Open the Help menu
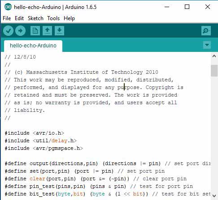 pyautogui.click(x=69, y=18)
